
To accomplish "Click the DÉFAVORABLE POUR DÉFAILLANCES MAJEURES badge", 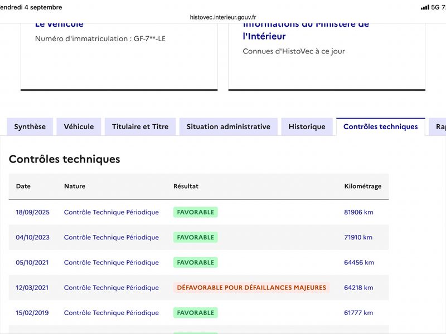I will point(251,287).
